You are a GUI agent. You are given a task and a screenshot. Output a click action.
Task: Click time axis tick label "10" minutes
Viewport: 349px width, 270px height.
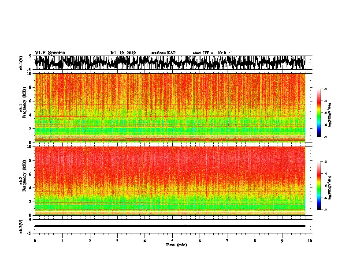pos(310,240)
